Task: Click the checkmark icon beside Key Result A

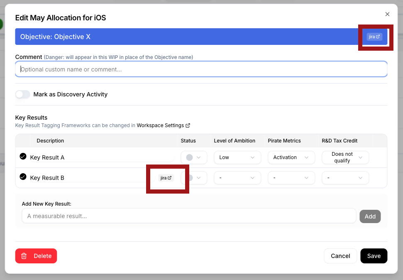Action: (x=24, y=157)
